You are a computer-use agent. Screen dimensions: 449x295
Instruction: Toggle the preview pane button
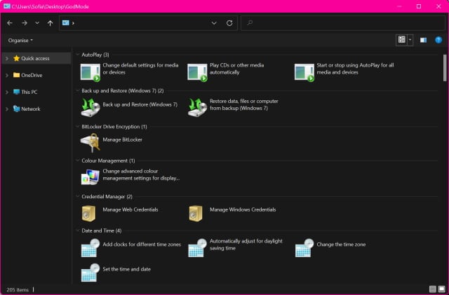(423, 40)
